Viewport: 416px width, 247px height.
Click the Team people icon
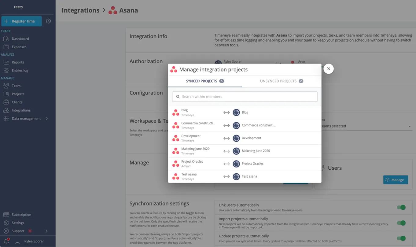(x=6, y=86)
